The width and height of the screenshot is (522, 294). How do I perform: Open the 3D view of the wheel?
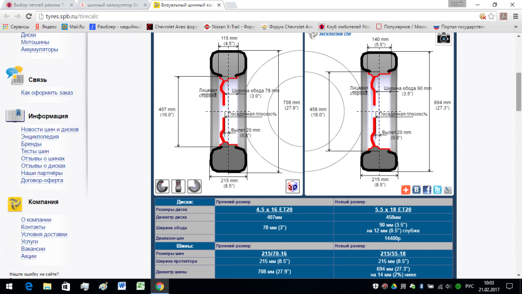(292, 186)
